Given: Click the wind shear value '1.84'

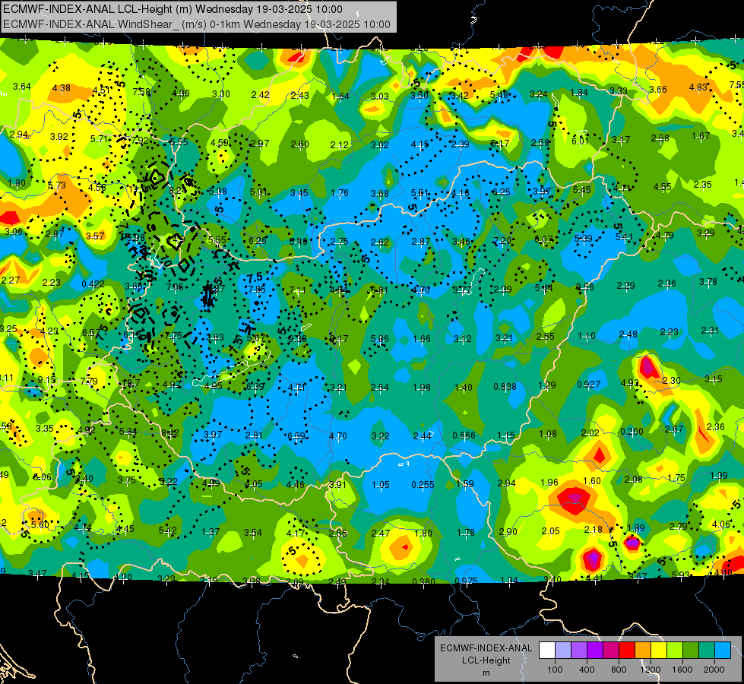Looking at the screenshot, I should (579, 93).
